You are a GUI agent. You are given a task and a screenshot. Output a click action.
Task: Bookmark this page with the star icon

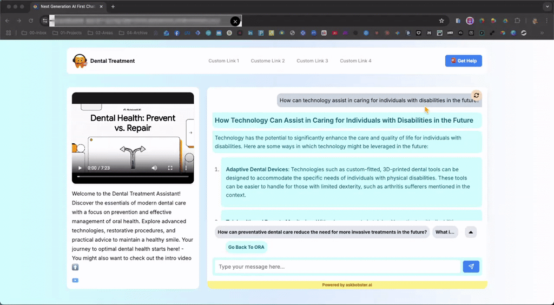tap(441, 21)
